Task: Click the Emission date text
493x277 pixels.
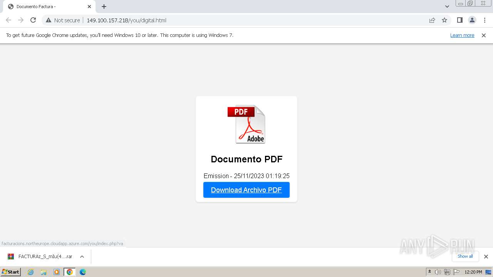Action: pos(246,176)
